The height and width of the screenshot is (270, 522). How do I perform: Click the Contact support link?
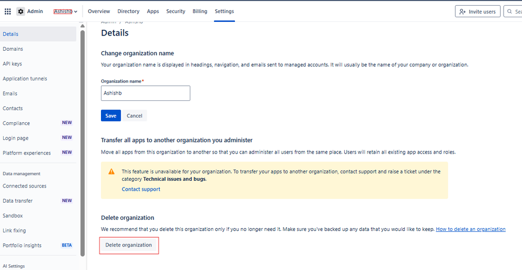point(141,189)
